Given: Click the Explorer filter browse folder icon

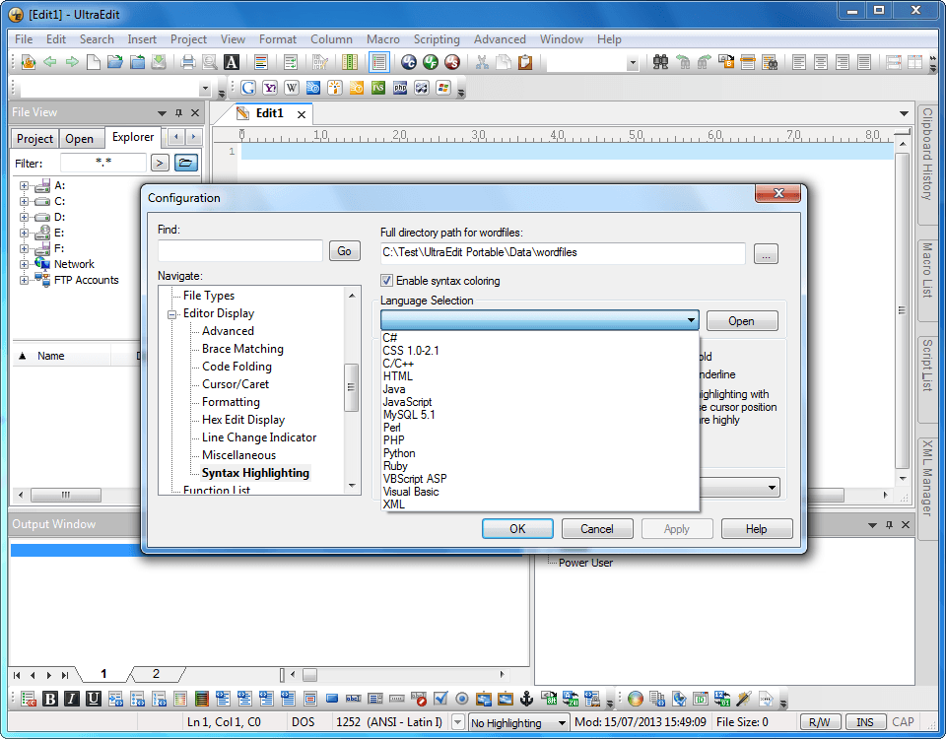Looking at the screenshot, I should [x=186, y=163].
